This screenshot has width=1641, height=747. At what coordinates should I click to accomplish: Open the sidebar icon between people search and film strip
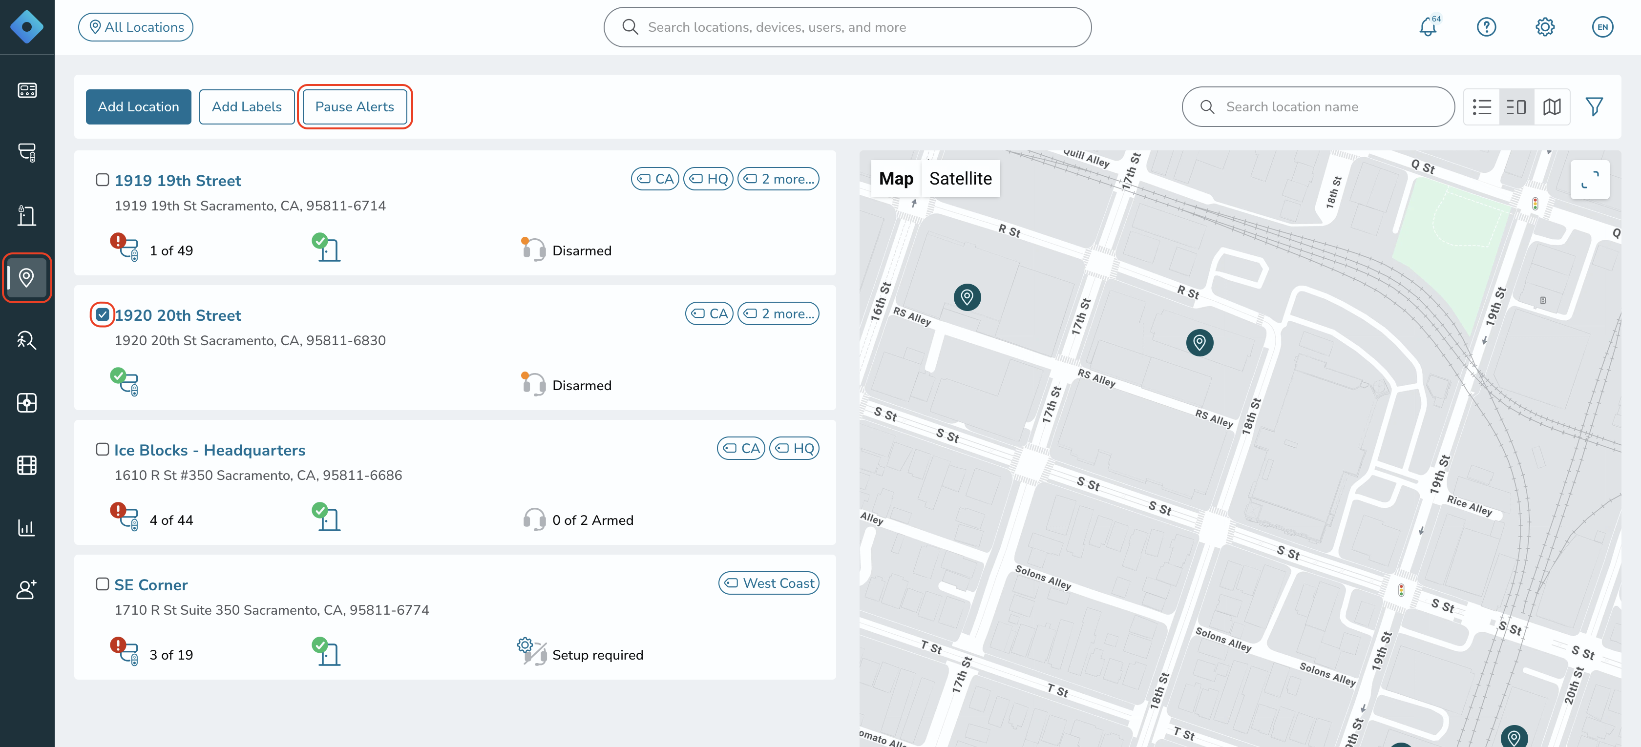tap(27, 402)
